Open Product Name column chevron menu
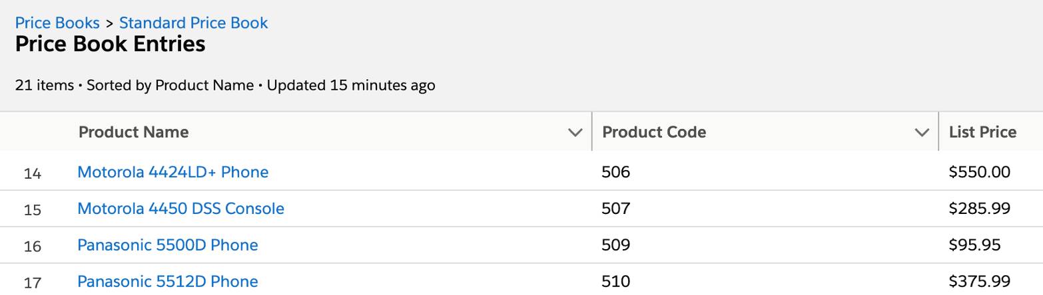 click(575, 133)
